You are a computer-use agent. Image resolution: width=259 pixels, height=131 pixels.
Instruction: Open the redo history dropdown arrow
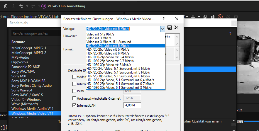point(39,6)
